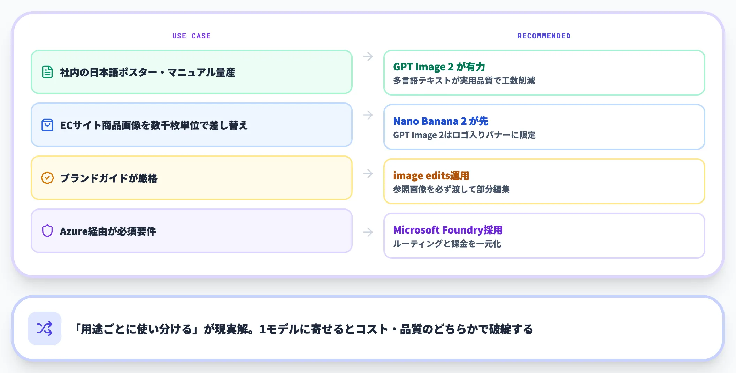Click the arrow pointing to Nano Banana 2
This screenshot has height=373, width=736.
coord(368,115)
